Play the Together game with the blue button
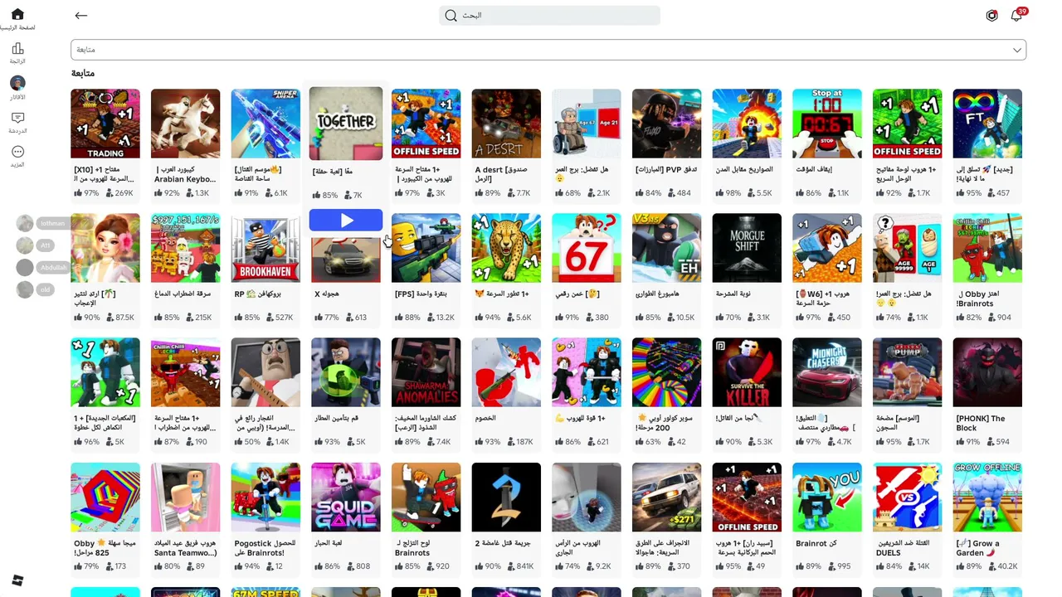 tap(346, 221)
